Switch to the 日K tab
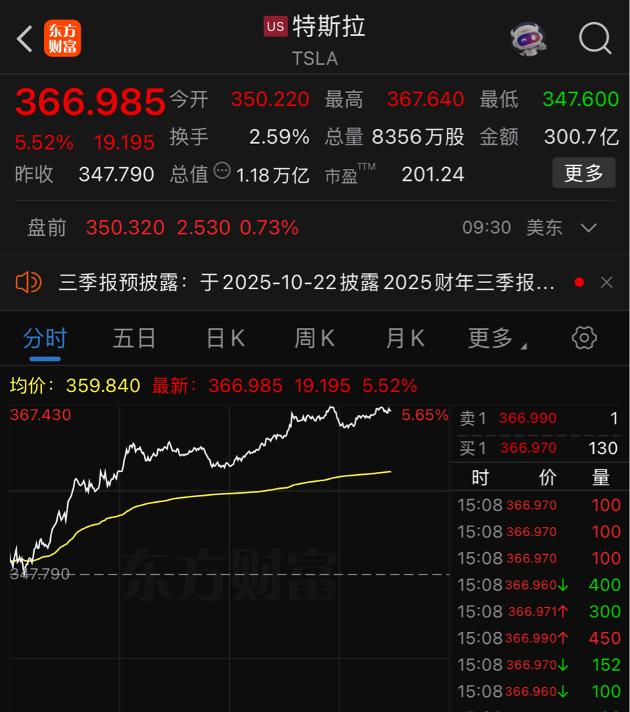 (226, 339)
